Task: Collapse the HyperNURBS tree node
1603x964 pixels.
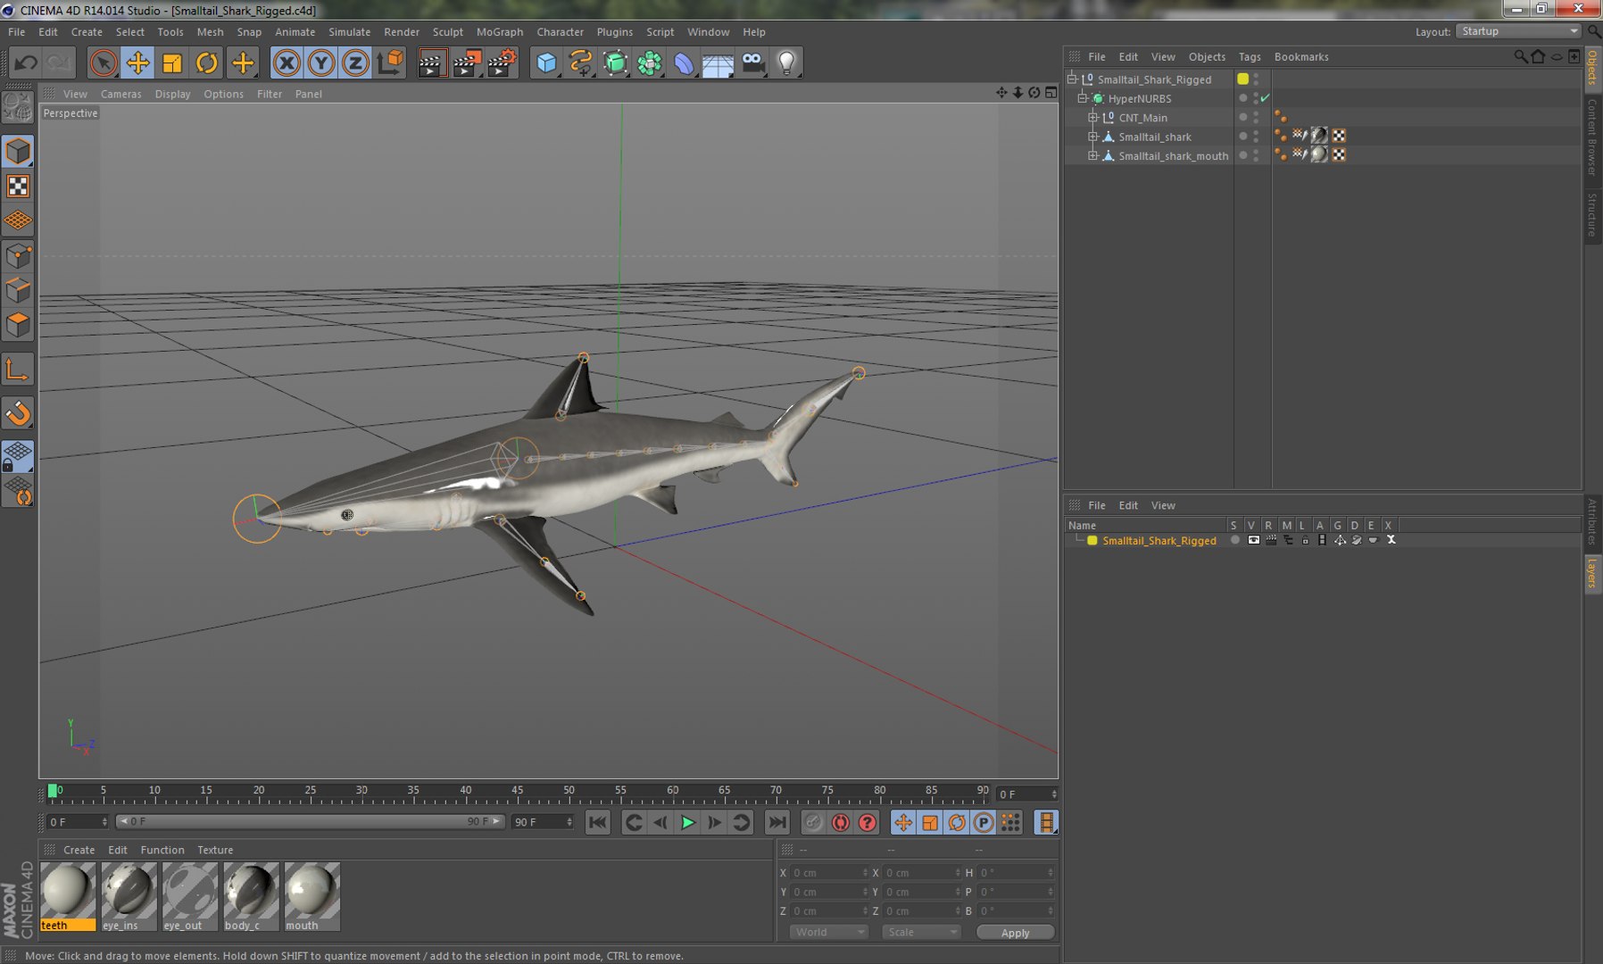Action: click(x=1082, y=98)
